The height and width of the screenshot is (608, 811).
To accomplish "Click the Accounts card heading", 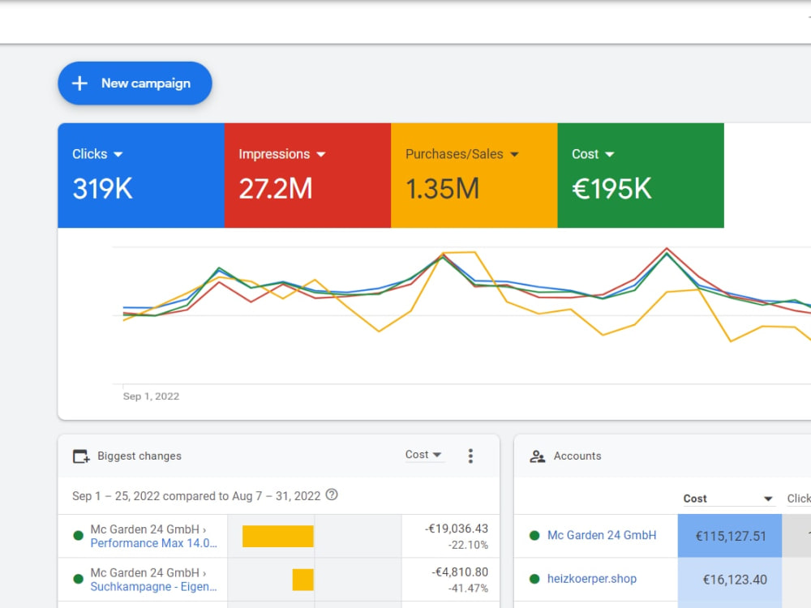I will click(577, 456).
